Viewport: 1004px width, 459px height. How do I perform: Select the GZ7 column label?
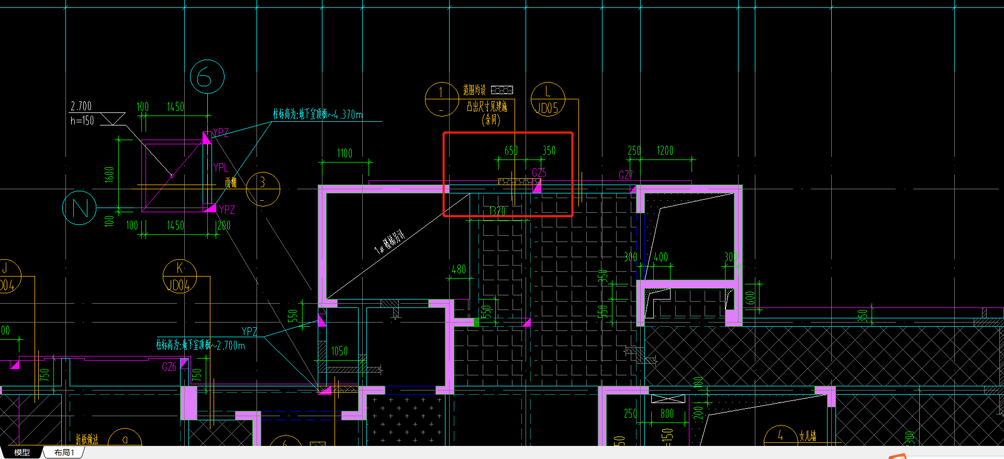(x=626, y=175)
